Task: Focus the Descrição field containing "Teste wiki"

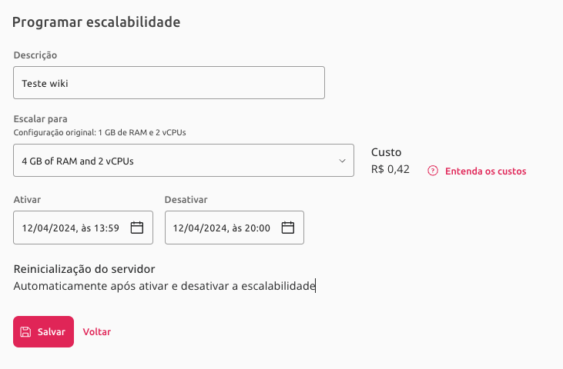Action: point(169,83)
